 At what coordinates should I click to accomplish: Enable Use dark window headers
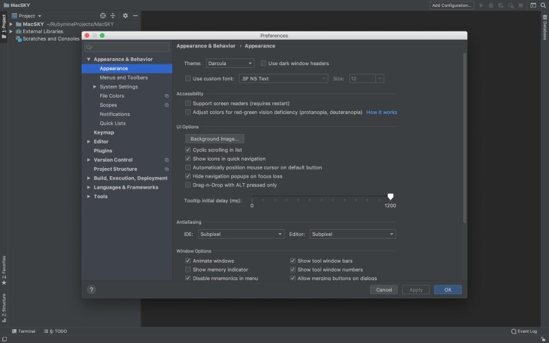tap(264, 63)
